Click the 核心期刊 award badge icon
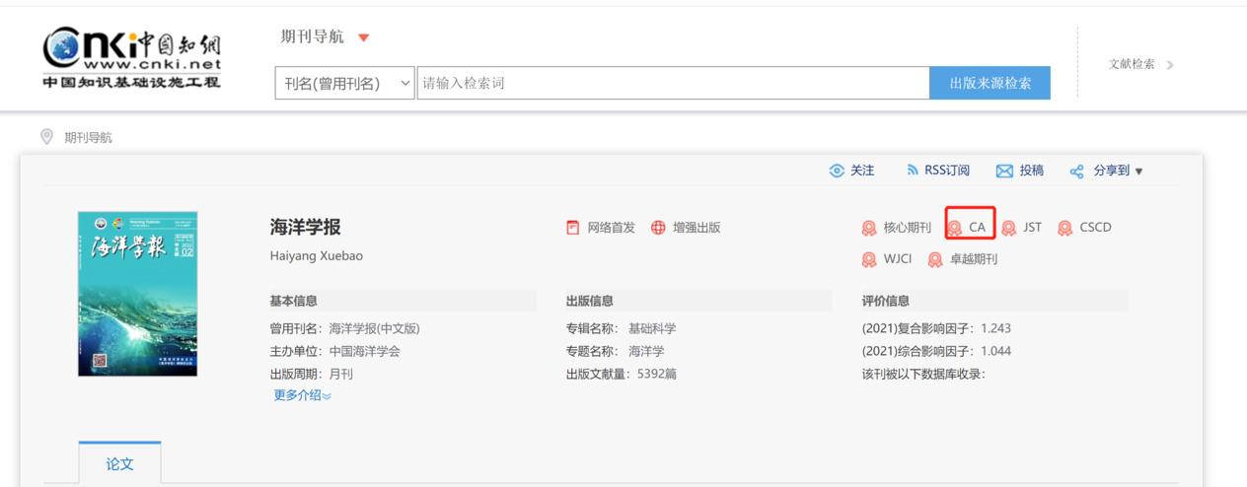The width and height of the screenshot is (1247, 487). pyautogui.click(x=869, y=229)
